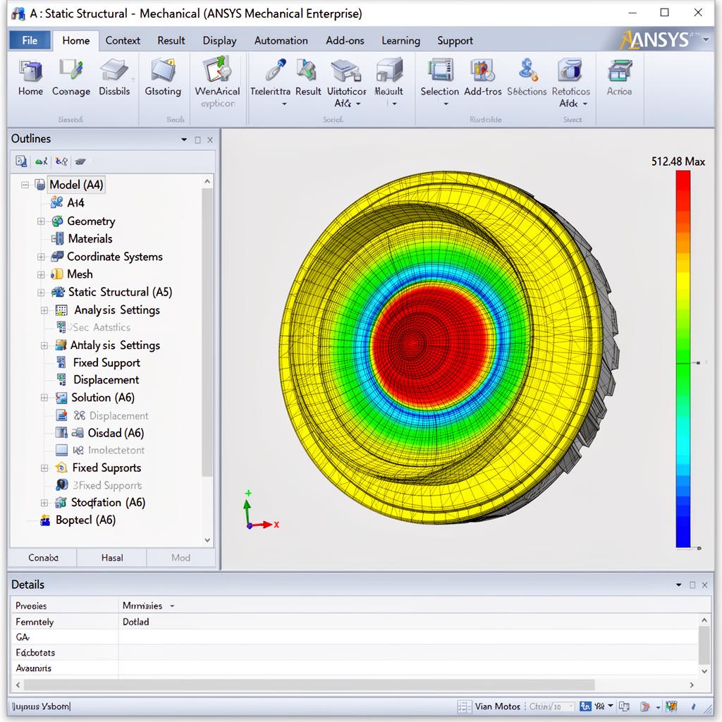Click the Mesh tree icon

[56, 274]
